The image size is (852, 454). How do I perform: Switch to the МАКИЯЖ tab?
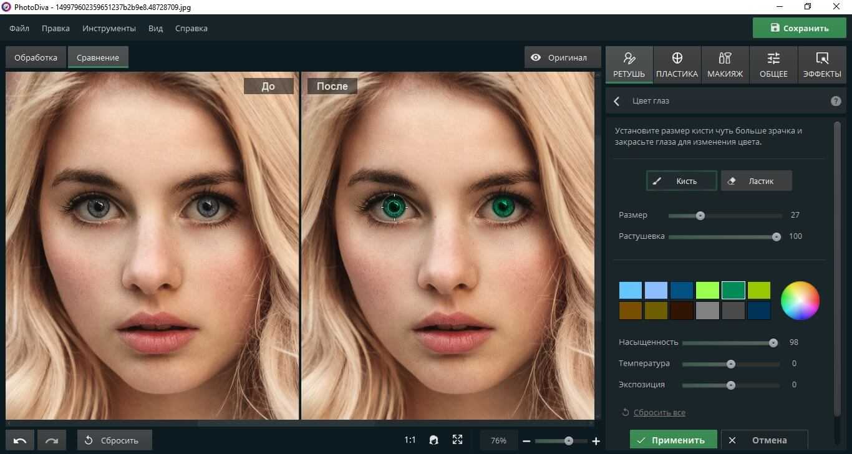(x=725, y=65)
